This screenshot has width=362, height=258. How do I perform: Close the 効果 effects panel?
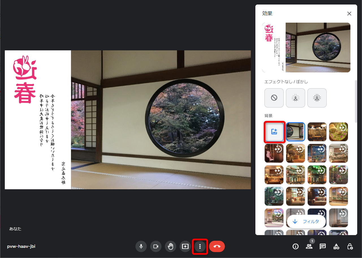(x=349, y=14)
